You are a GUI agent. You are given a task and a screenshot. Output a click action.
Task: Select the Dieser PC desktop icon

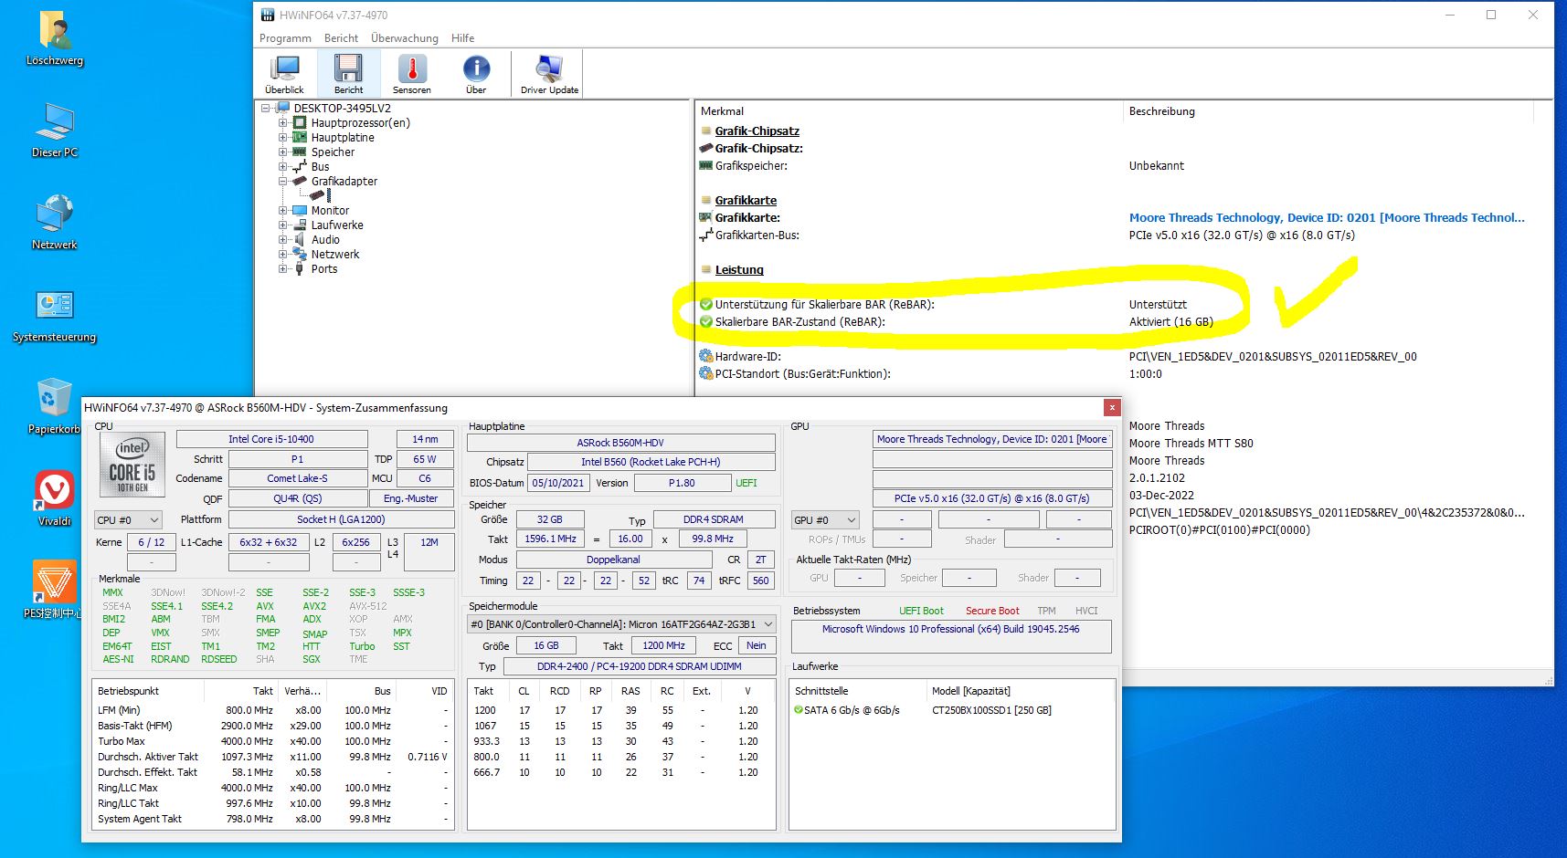(x=55, y=131)
